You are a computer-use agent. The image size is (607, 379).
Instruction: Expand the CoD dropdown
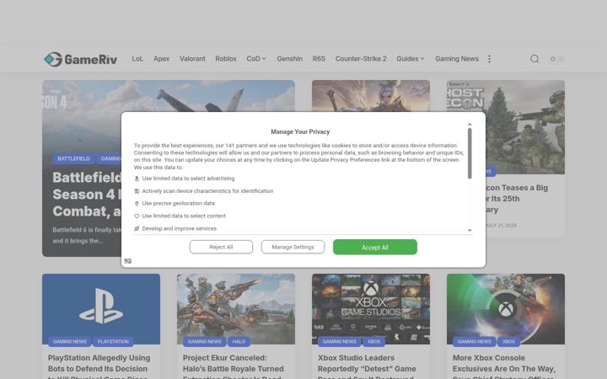[256, 59]
